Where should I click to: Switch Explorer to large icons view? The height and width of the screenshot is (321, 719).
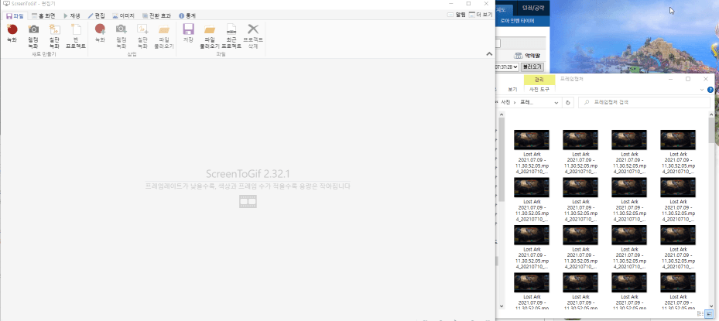point(709,313)
